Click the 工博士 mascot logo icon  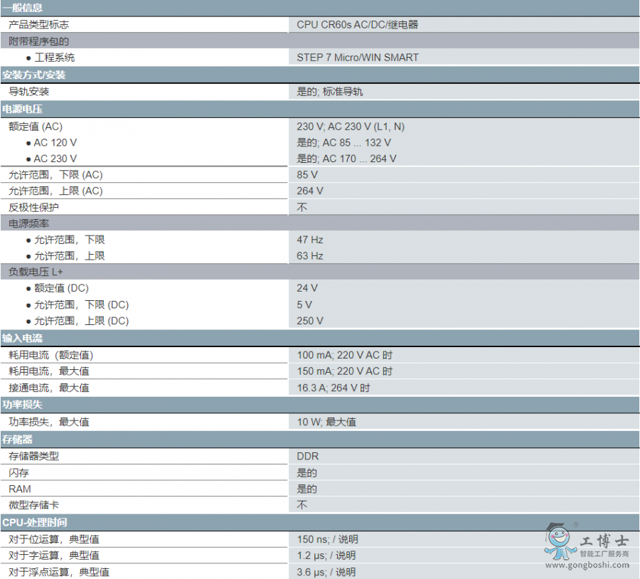(x=559, y=542)
